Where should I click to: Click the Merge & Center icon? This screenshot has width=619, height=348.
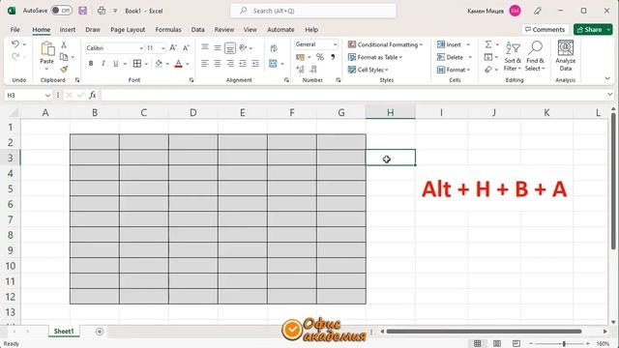click(273, 64)
